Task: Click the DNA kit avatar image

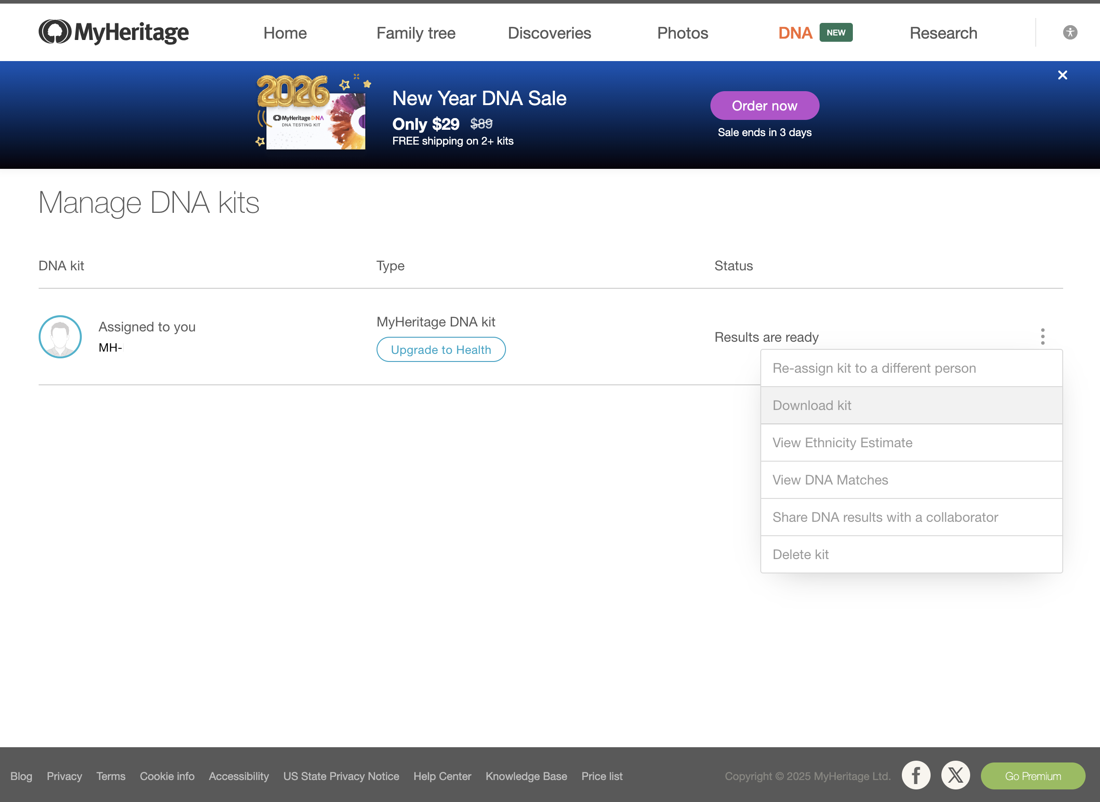Action: tap(59, 336)
